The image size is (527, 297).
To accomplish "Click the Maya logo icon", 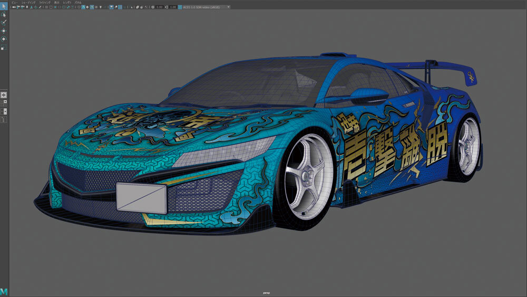I will 4,291.
